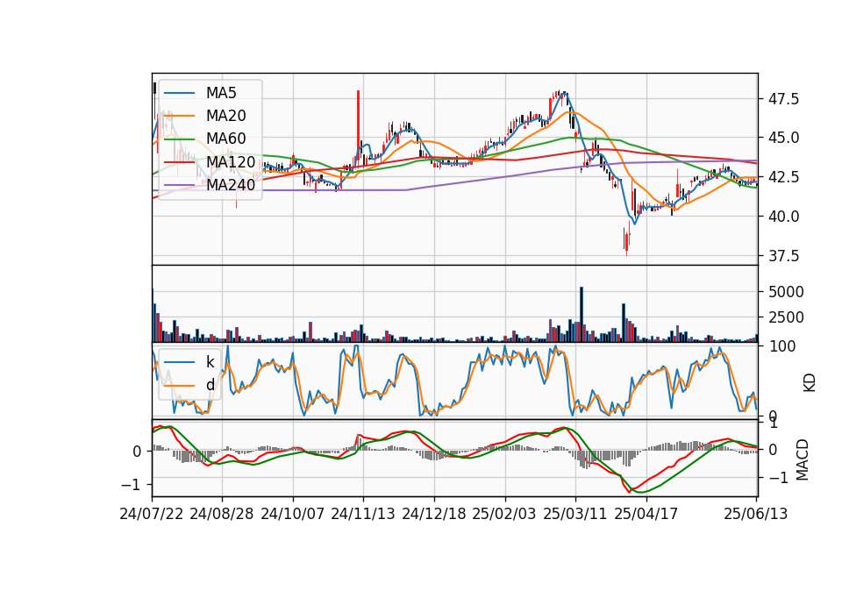
Task: Click the k legend label in KD panel
Action: point(210,362)
